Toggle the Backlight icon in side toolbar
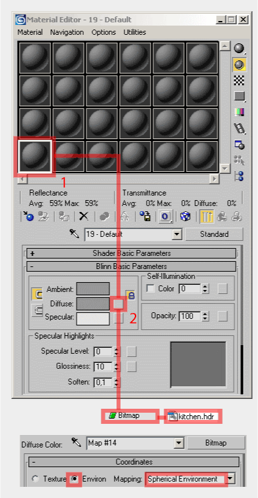 click(239, 65)
